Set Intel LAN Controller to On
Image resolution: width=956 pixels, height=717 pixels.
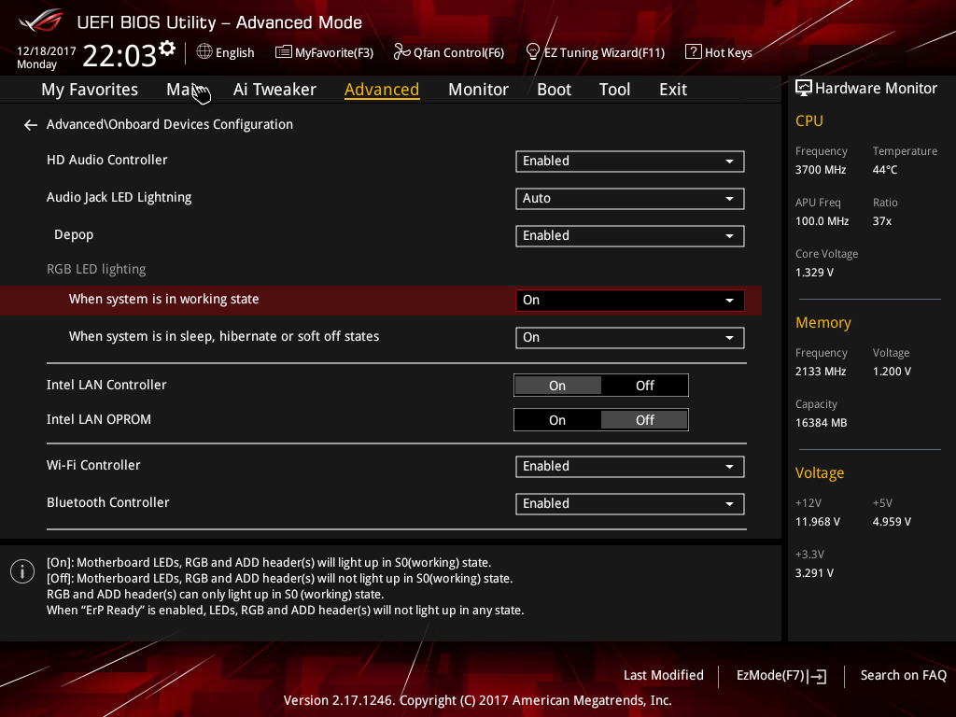pyautogui.click(x=557, y=386)
